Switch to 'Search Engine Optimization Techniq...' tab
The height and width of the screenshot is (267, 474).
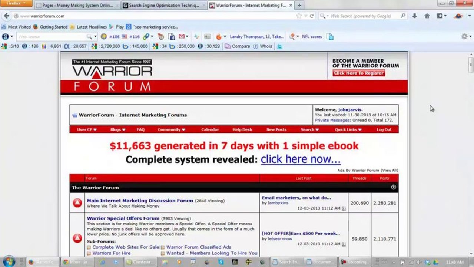(x=163, y=5)
